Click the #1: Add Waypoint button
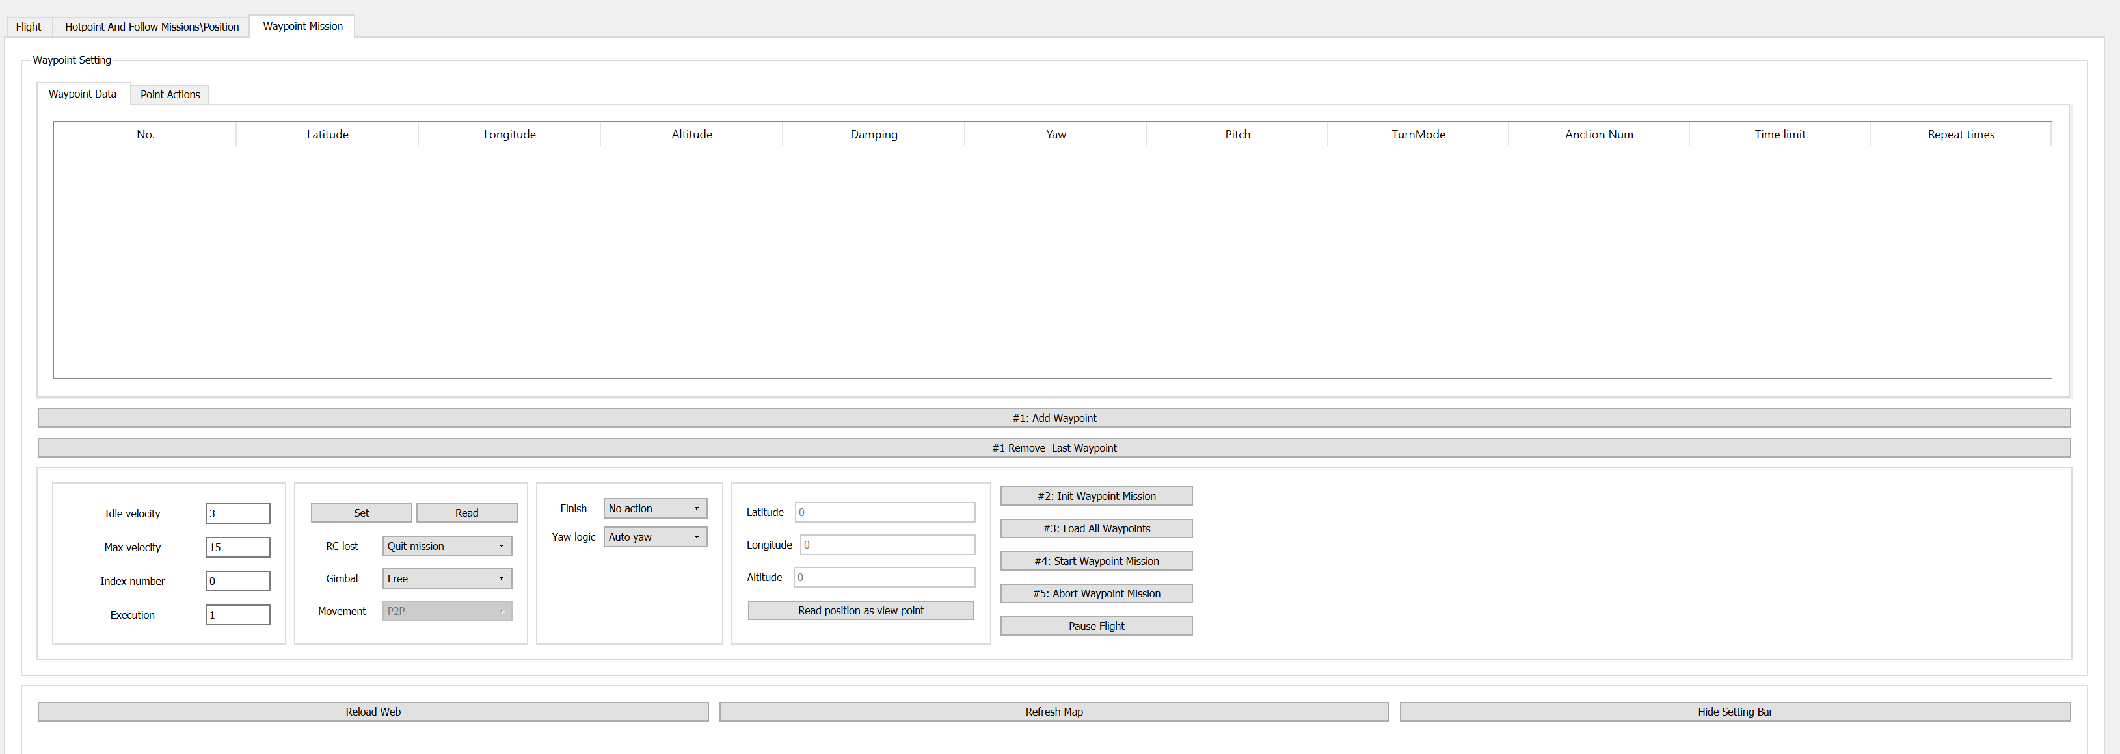 point(1053,418)
